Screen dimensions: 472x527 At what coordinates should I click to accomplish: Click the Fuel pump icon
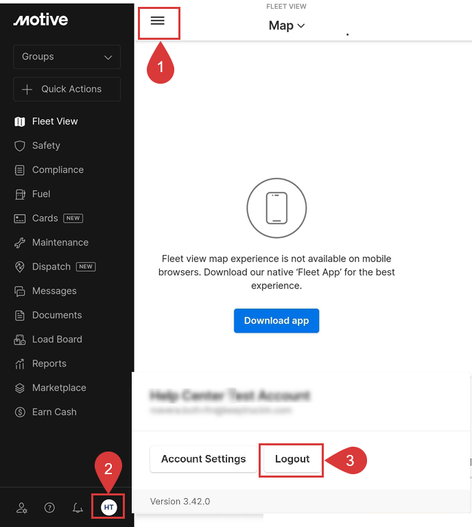20,194
